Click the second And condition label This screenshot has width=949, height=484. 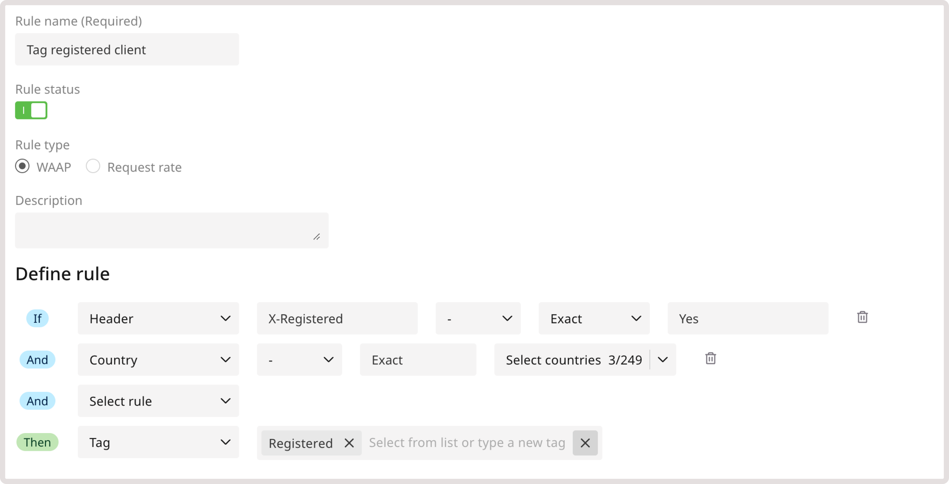click(x=38, y=401)
